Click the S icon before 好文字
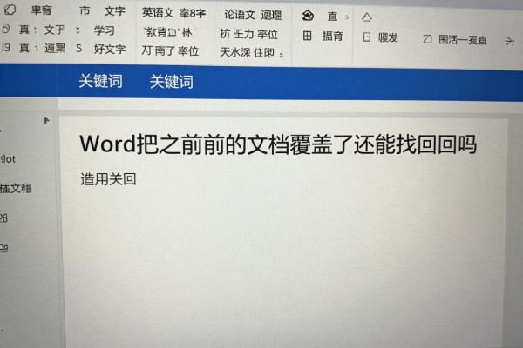The image size is (523, 348). (78, 49)
